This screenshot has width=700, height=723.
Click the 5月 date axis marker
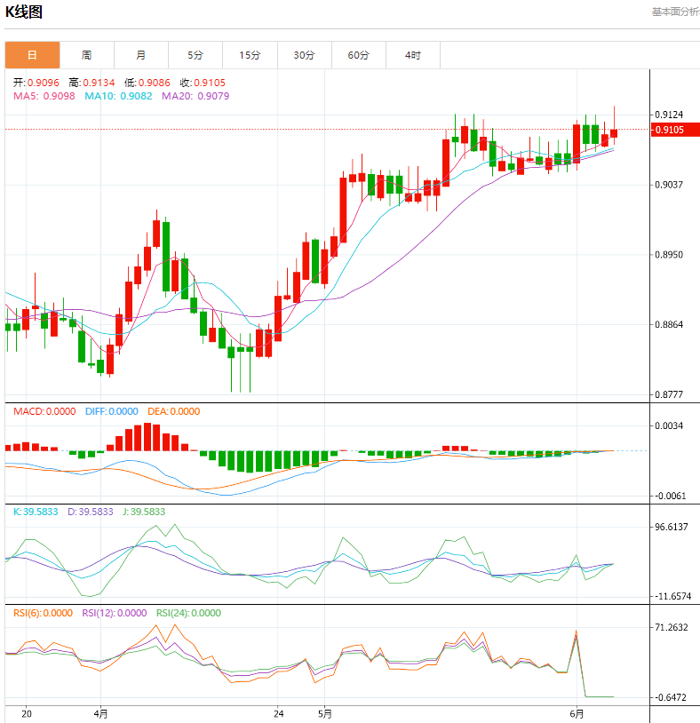pos(324,714)
